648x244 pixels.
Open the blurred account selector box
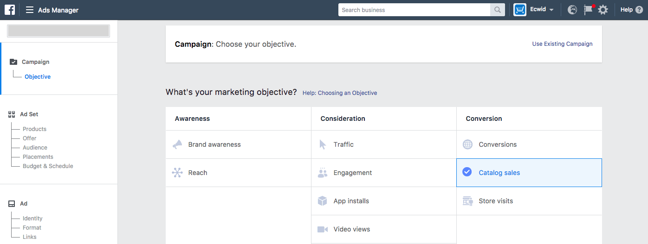(x=58, y=31)
